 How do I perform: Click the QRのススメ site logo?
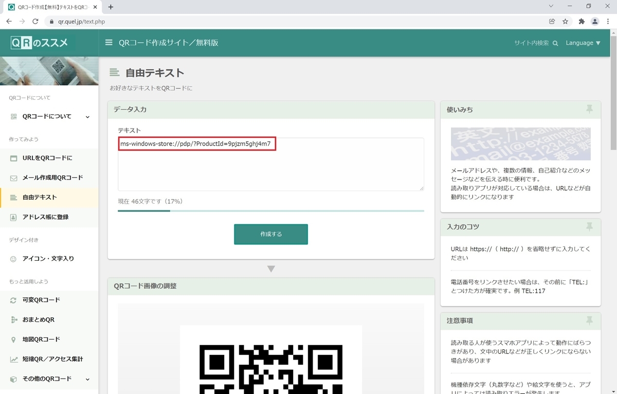(40, 43)
